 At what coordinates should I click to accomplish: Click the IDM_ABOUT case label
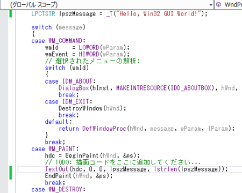tap(77, 81)
